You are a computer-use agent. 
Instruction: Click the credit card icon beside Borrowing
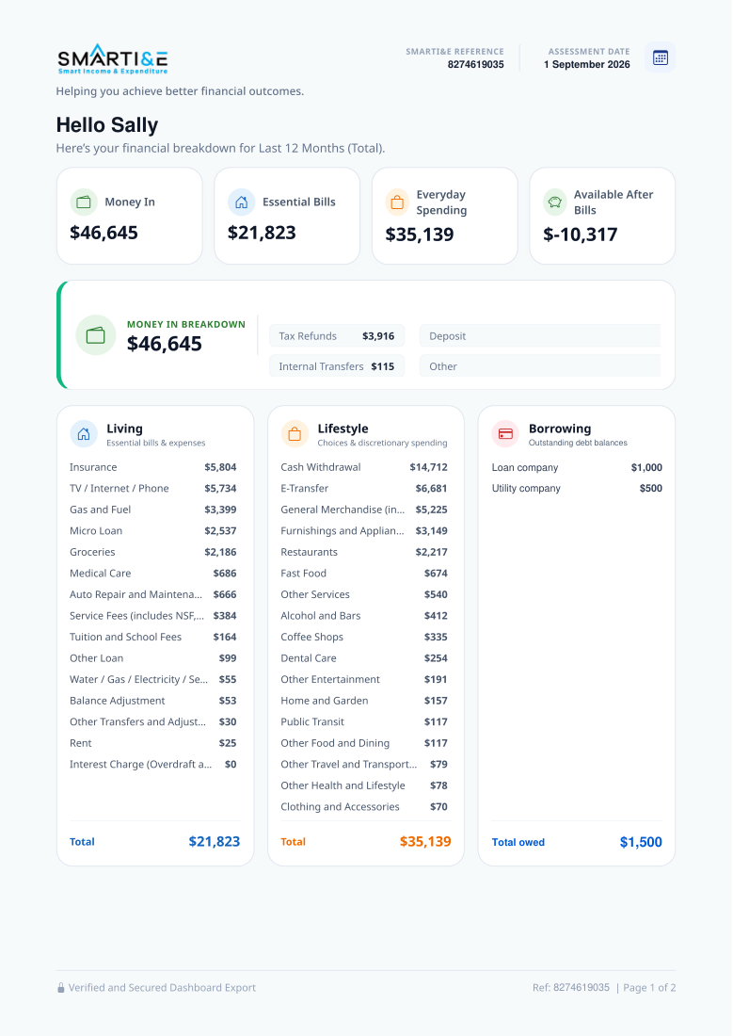pos(505,434)
